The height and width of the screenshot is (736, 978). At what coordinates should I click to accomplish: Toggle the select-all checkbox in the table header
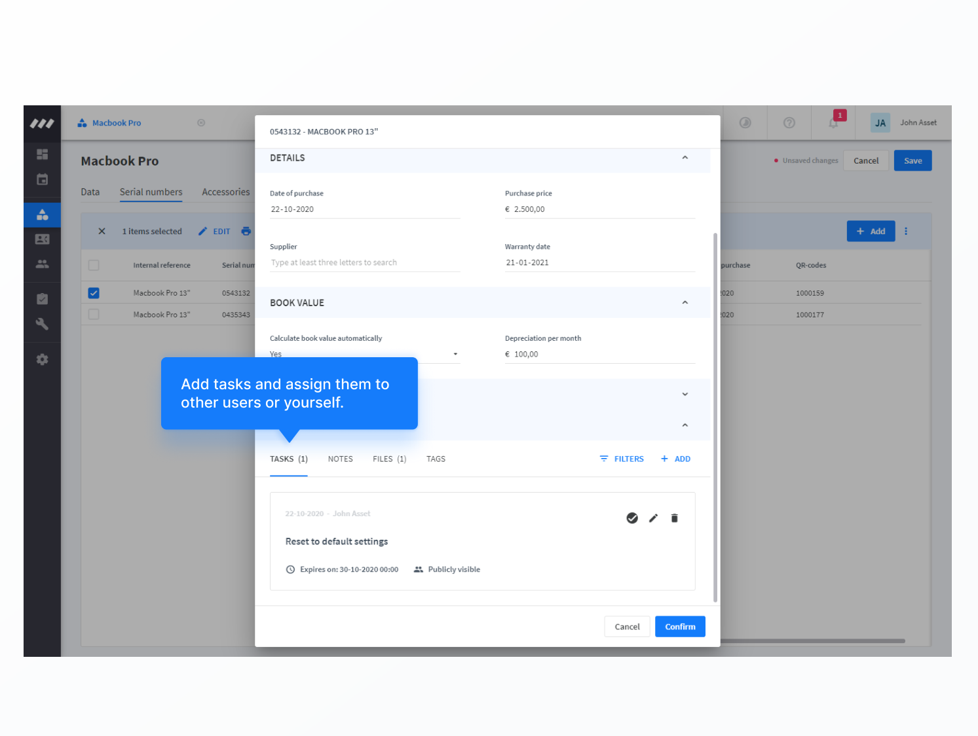(94, 265)
